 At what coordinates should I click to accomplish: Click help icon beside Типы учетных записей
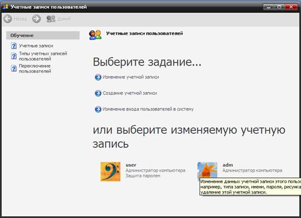pyautogui.click(x=14, y=56)
